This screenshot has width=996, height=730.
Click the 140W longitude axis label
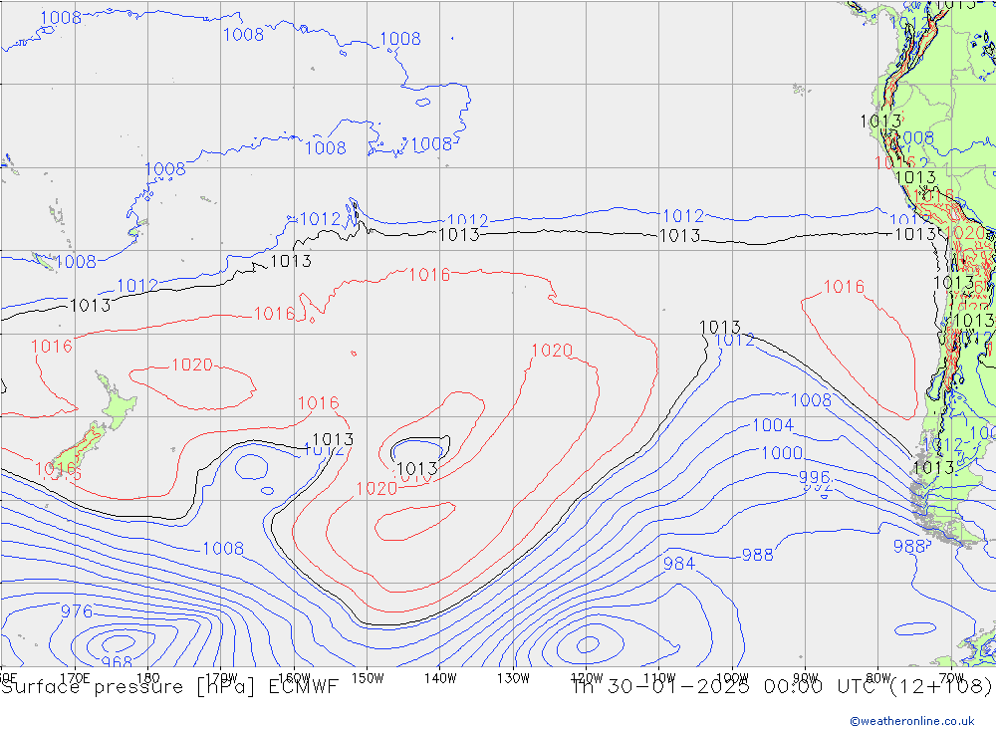pyautogui.click(x=439, y=676)
